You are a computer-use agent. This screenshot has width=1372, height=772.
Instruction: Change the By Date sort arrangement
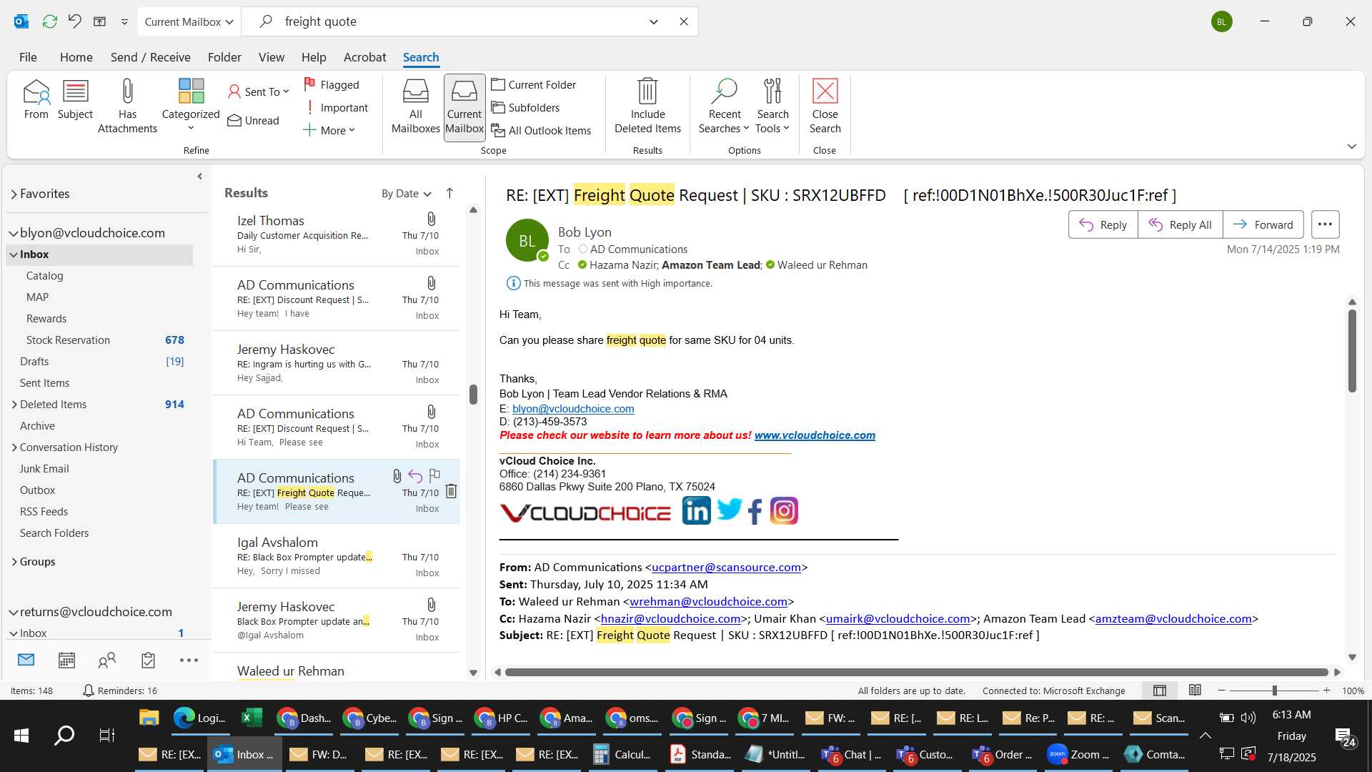click(x=406, y=193)
